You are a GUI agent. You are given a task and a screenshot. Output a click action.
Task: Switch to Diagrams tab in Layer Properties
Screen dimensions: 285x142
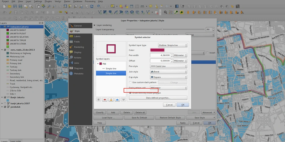pyautogui.click(x=81, y=68)
